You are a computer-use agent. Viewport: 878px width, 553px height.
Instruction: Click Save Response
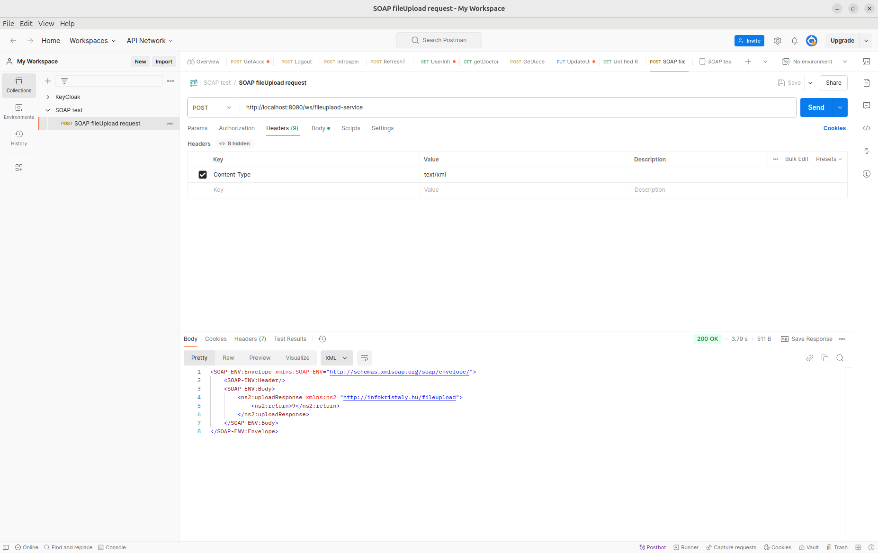pos(806,339)
